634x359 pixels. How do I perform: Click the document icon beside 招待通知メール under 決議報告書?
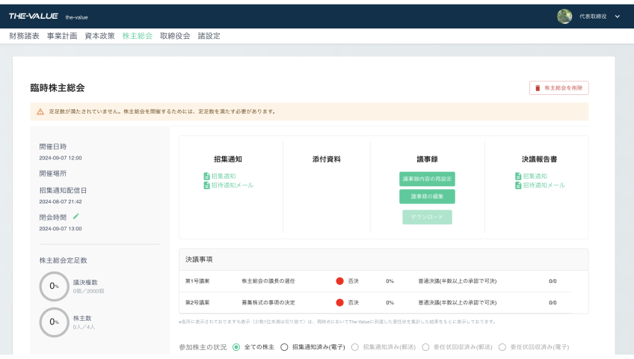[x=518, y=185]
